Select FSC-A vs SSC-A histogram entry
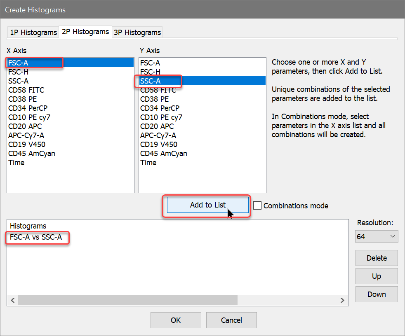Screen dimensions: 405x336 36,237
